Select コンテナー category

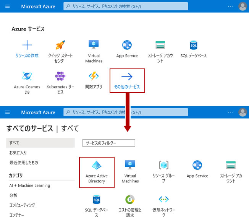pos(16,215)
